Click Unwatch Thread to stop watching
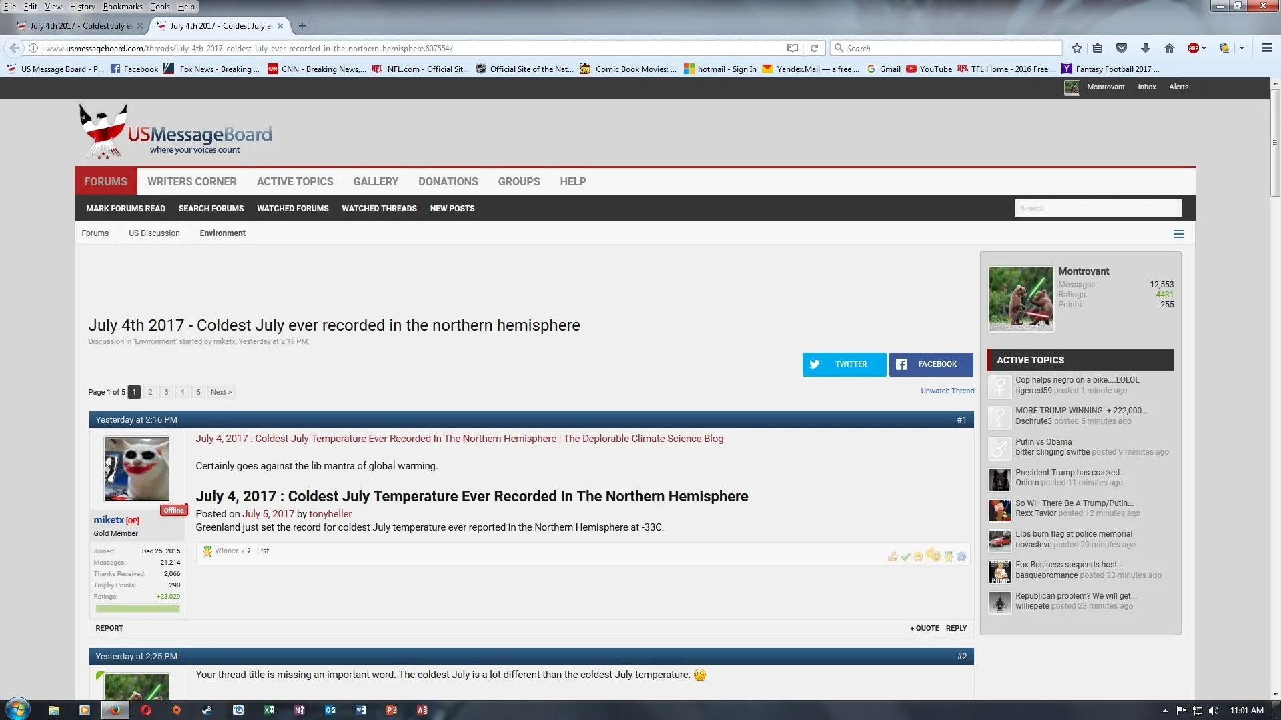1281x720 pixels. tap(947, 391)
